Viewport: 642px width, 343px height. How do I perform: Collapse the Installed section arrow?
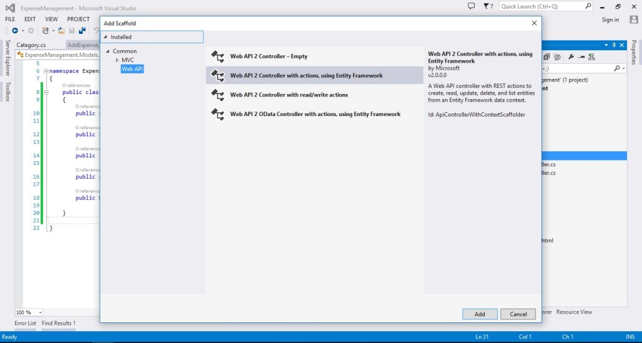coord(105,37)
